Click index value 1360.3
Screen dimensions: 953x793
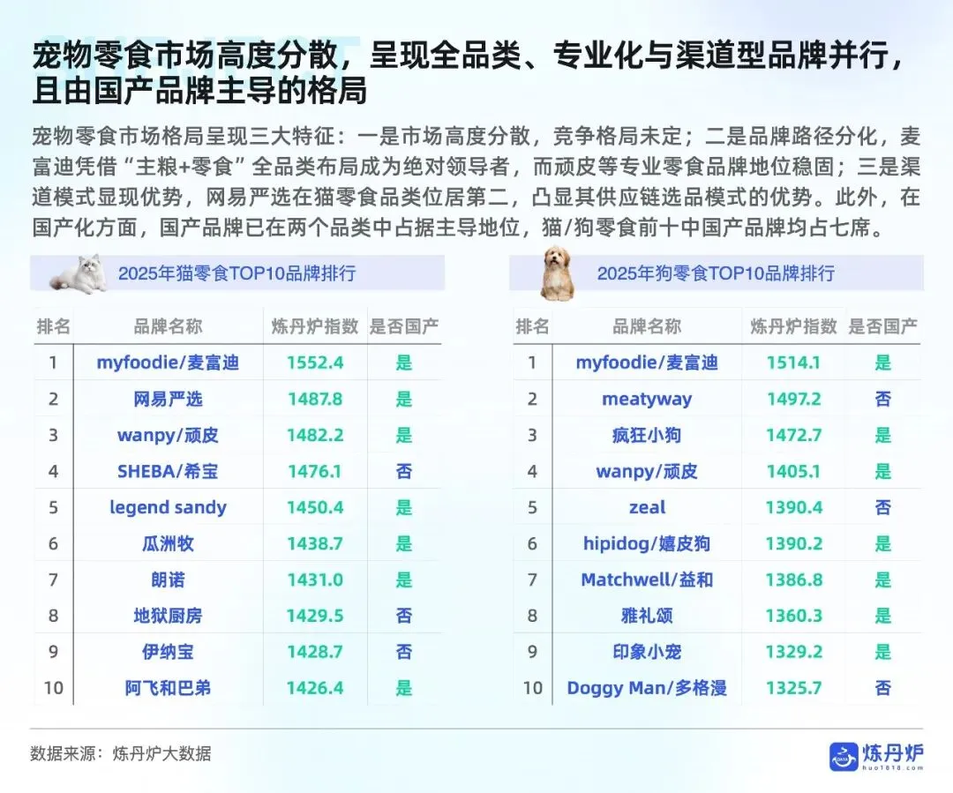793,617
